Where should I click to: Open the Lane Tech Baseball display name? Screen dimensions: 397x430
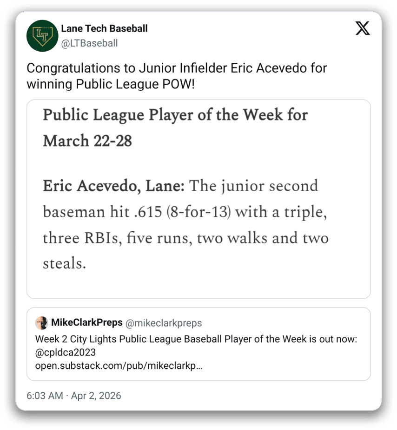tap(104, 28)
